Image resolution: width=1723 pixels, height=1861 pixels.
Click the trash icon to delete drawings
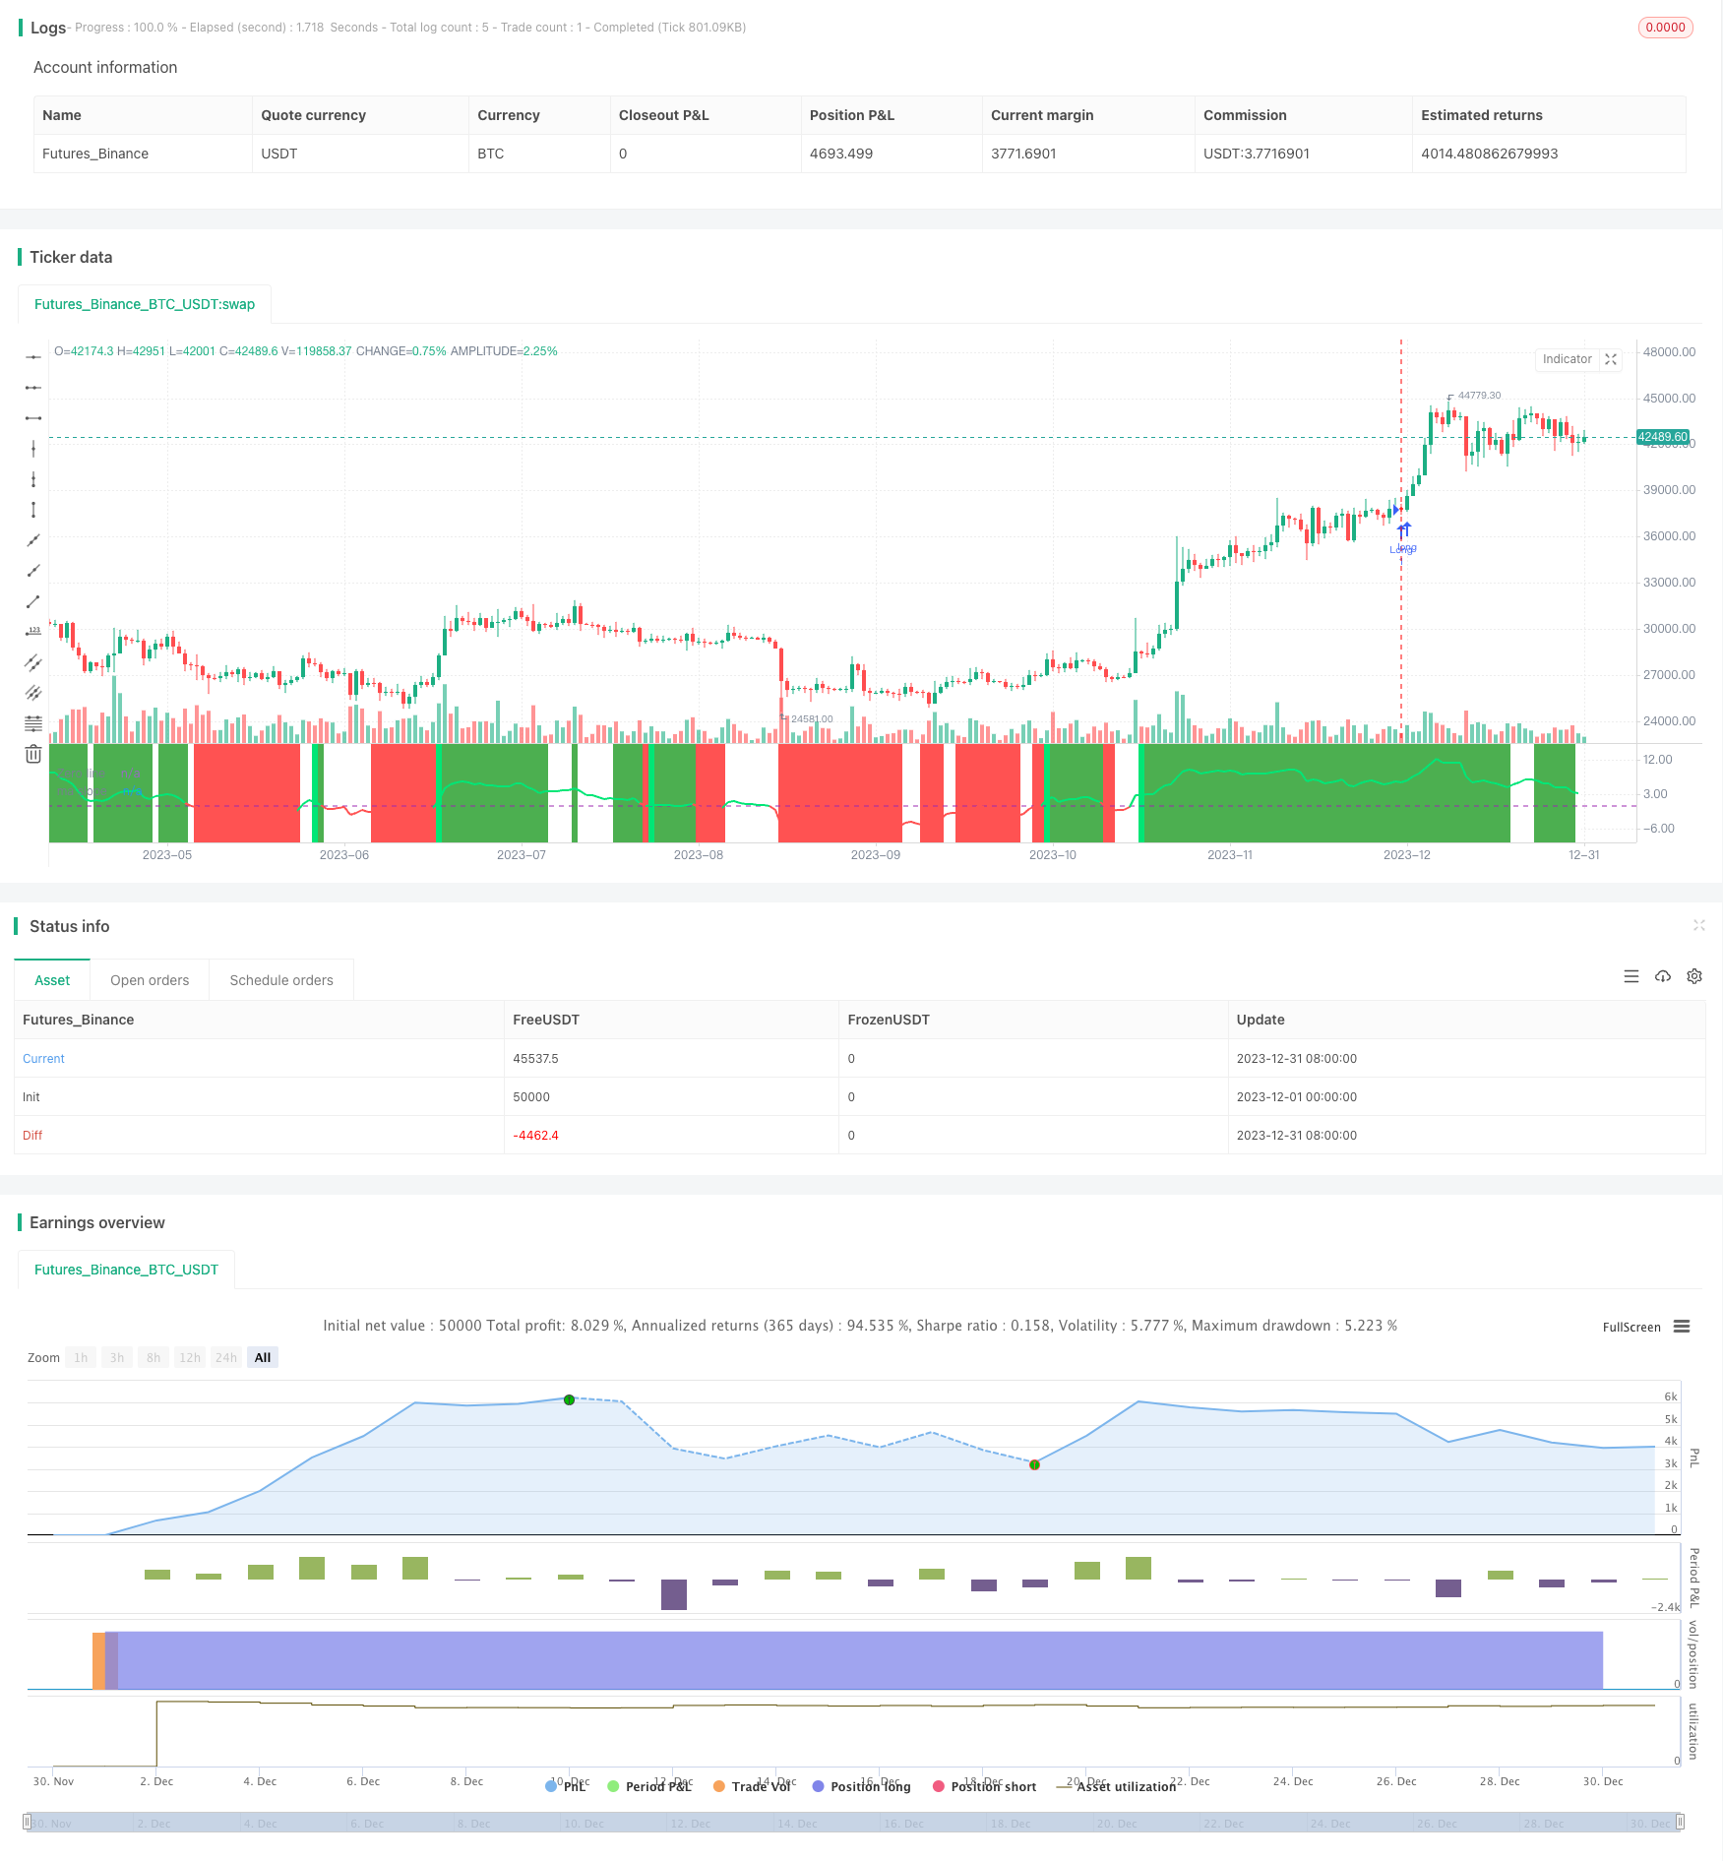33,754
